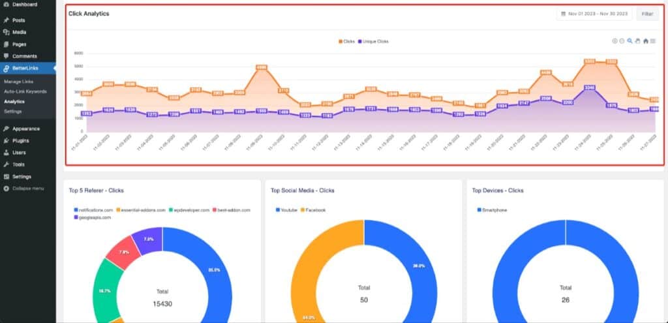
Task: Select Analytics submenu item
Action: point(14,101)
